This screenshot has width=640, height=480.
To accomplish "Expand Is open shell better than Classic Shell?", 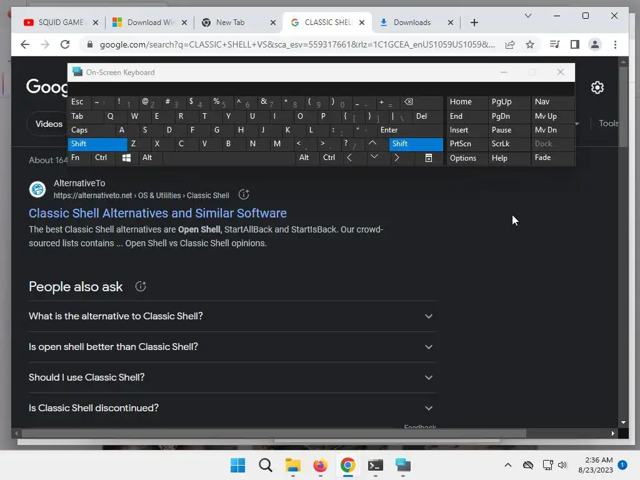I will coord(232,347).
